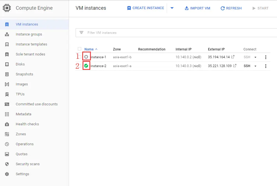Click the filter list icon
This screenshot has height=186, width=277.
click(81, 32)
